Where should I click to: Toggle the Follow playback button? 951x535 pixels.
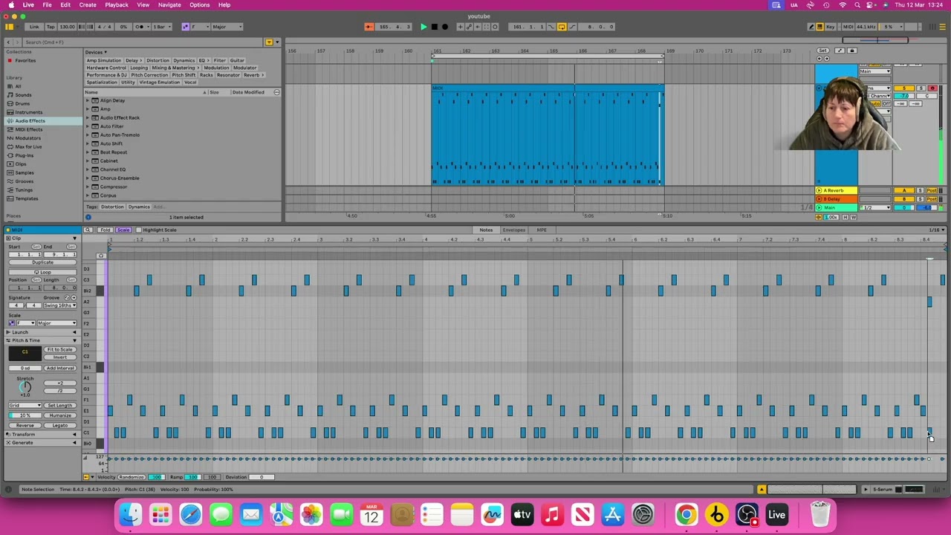click(x=369, y=27)
